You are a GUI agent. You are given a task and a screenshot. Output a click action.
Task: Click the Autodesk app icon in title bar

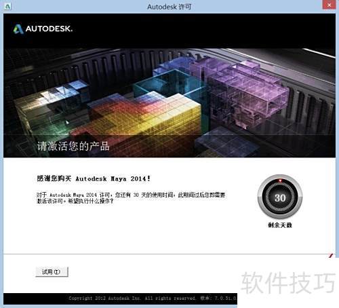tap(7, 6)
